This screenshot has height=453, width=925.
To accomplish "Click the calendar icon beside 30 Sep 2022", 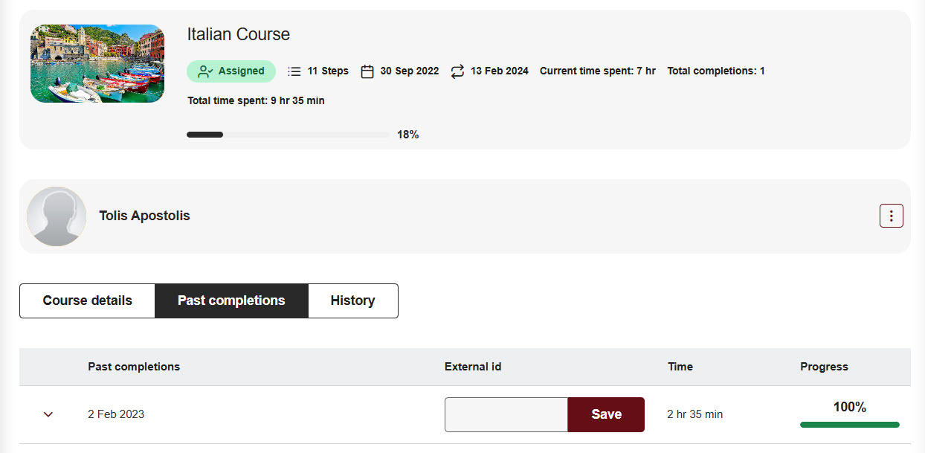I will [367, 71].
